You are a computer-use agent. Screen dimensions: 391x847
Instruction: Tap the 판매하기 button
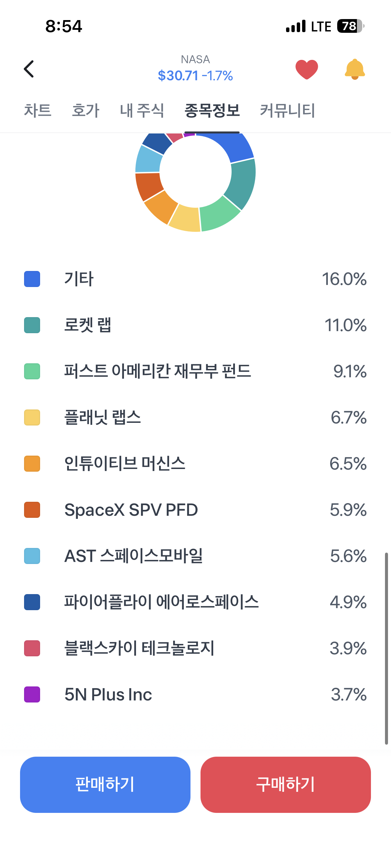click(x=105, y=784)
